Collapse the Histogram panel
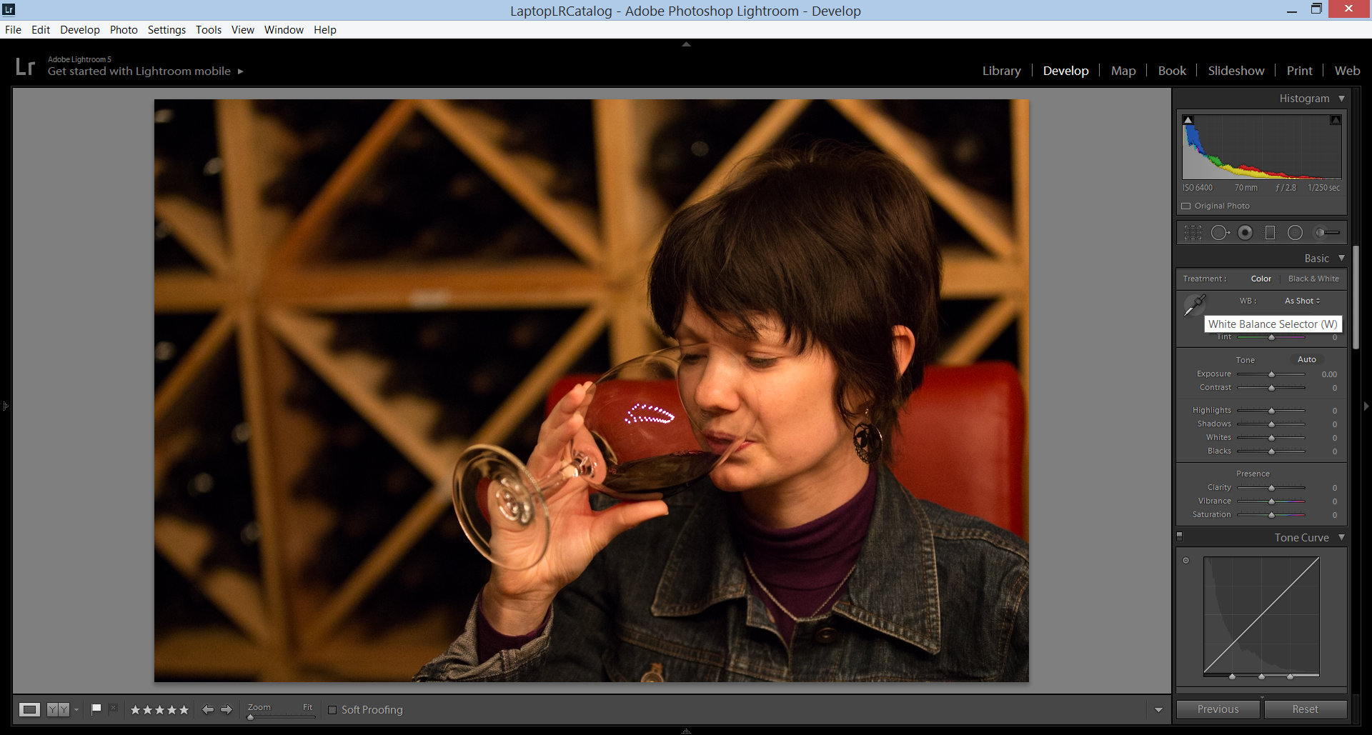Screen dimensions: 1372x735 click(x=1342, y=99)
